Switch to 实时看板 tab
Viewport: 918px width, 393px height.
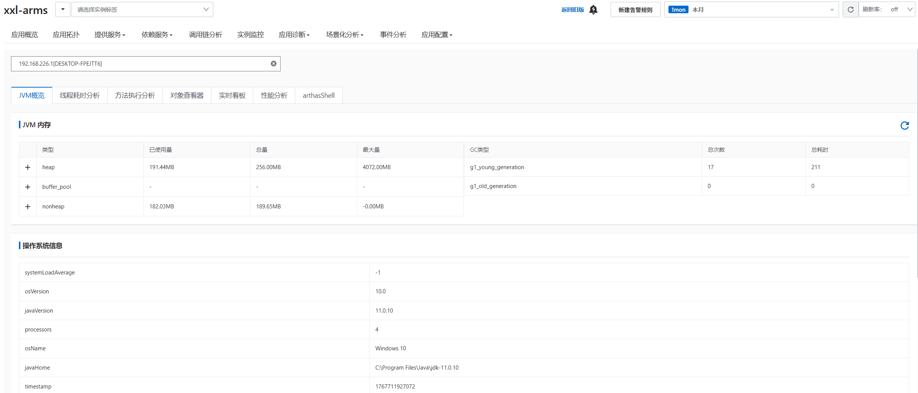tap(232, 96)
